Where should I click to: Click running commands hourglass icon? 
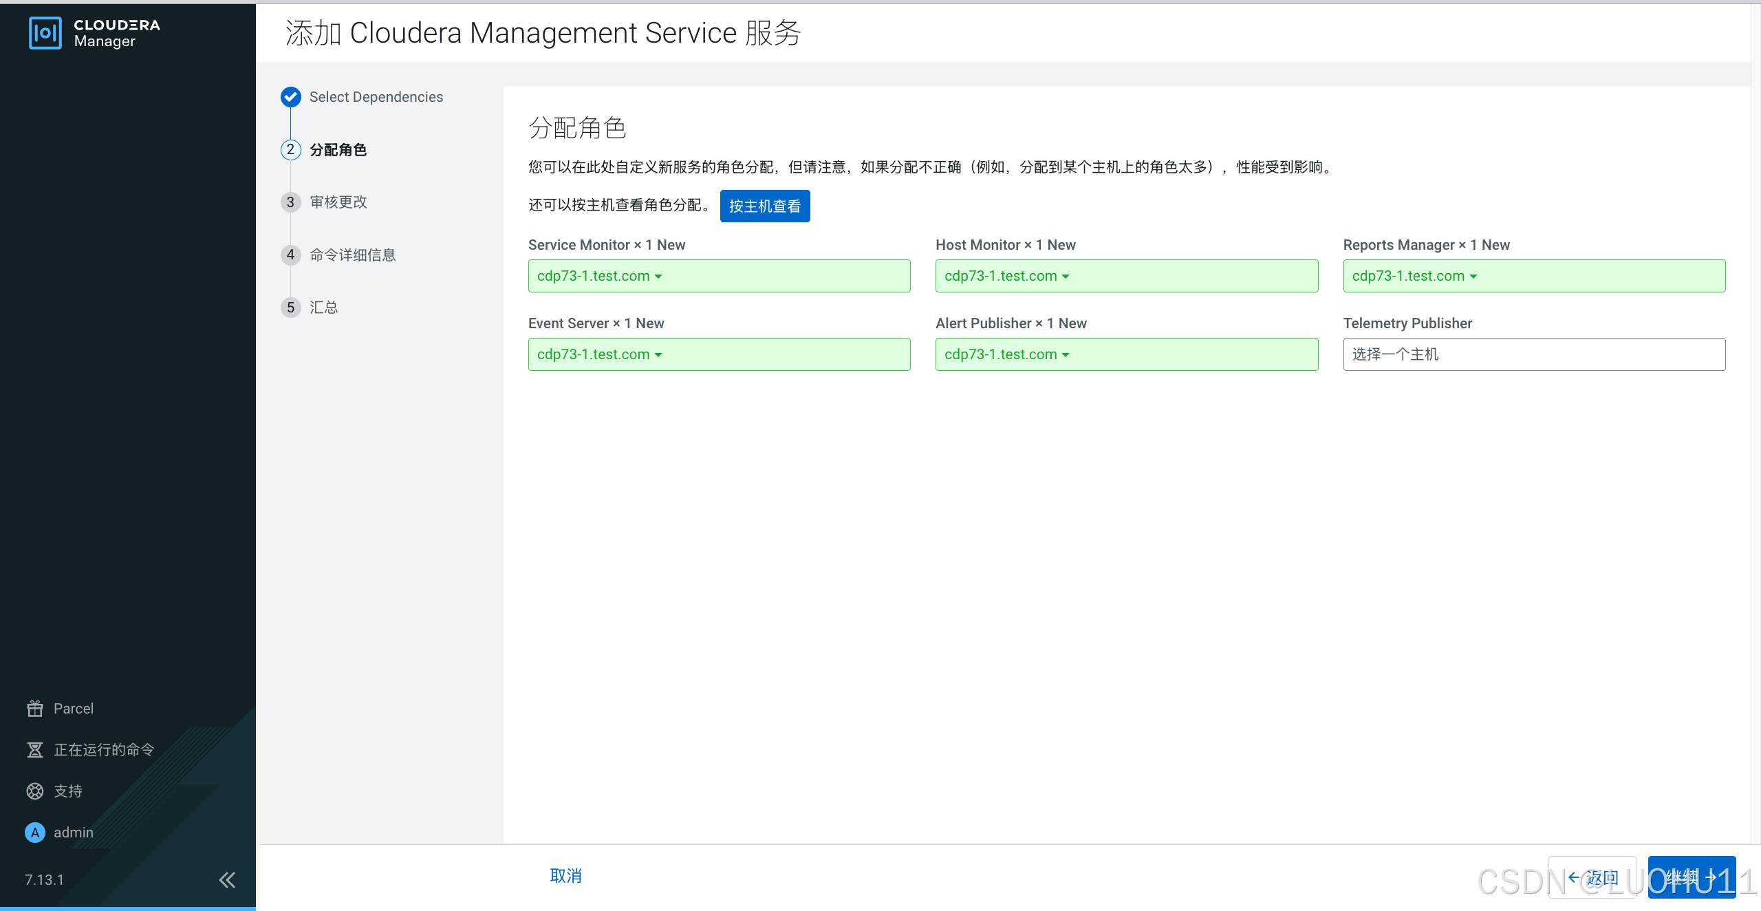point(35,750)
